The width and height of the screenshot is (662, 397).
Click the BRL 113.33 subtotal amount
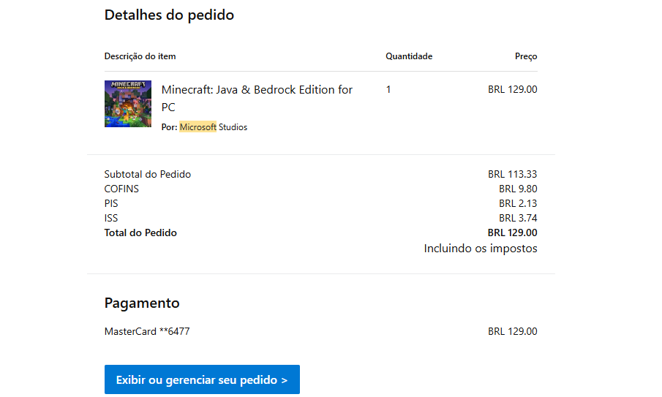point(512,174)
